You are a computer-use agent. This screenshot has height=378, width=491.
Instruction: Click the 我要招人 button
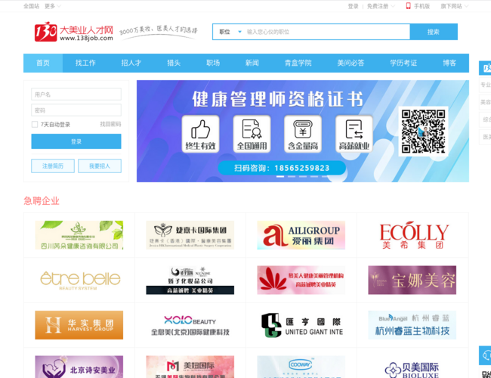pos(100,166)
